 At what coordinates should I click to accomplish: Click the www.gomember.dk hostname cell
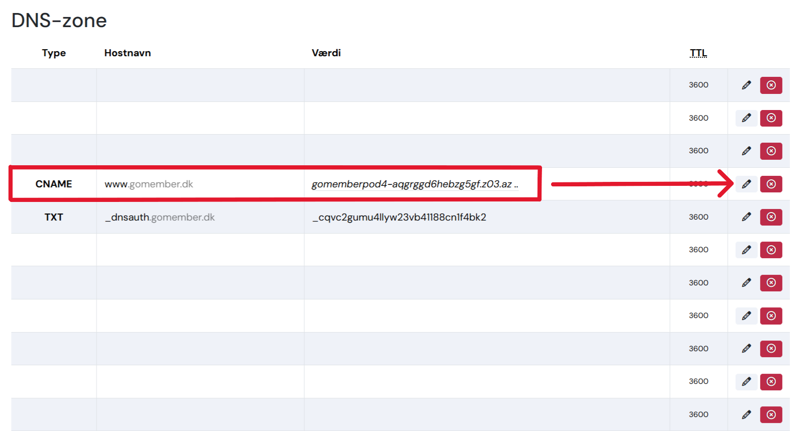click(x=200, y=184)
